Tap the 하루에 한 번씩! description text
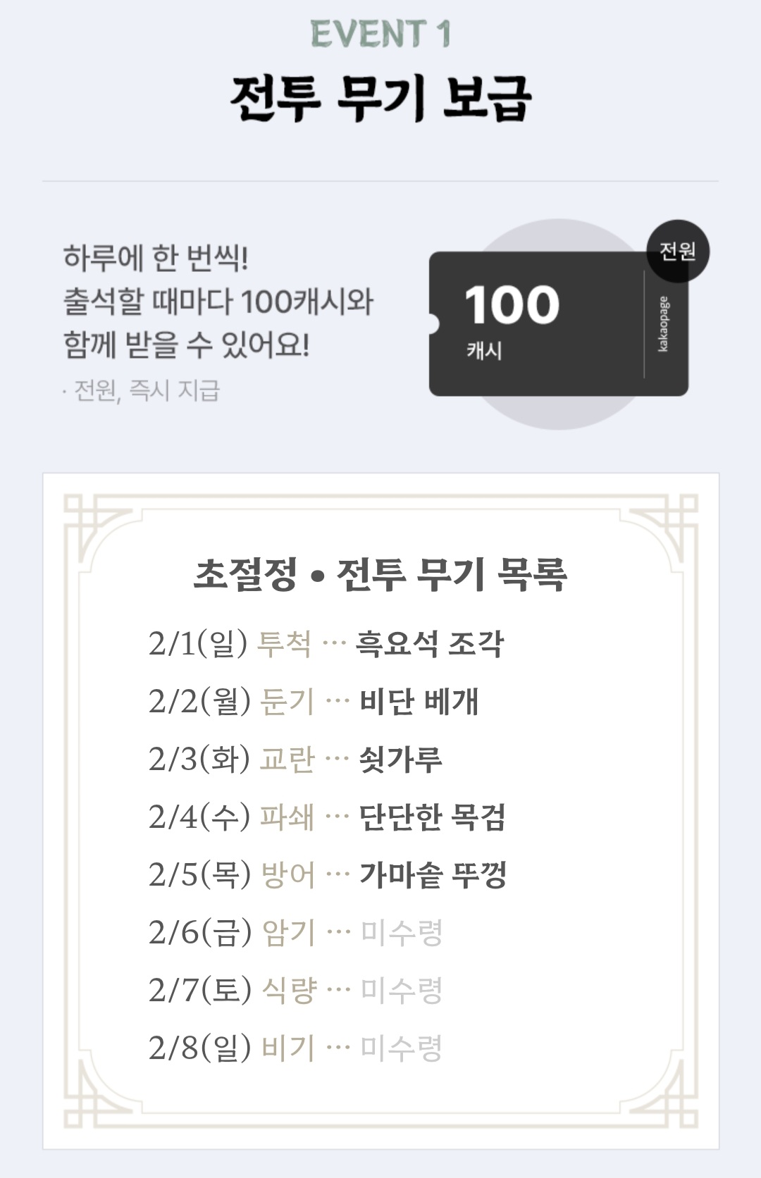The width and height of the screenshot is (761, 1178). [156, 258]
